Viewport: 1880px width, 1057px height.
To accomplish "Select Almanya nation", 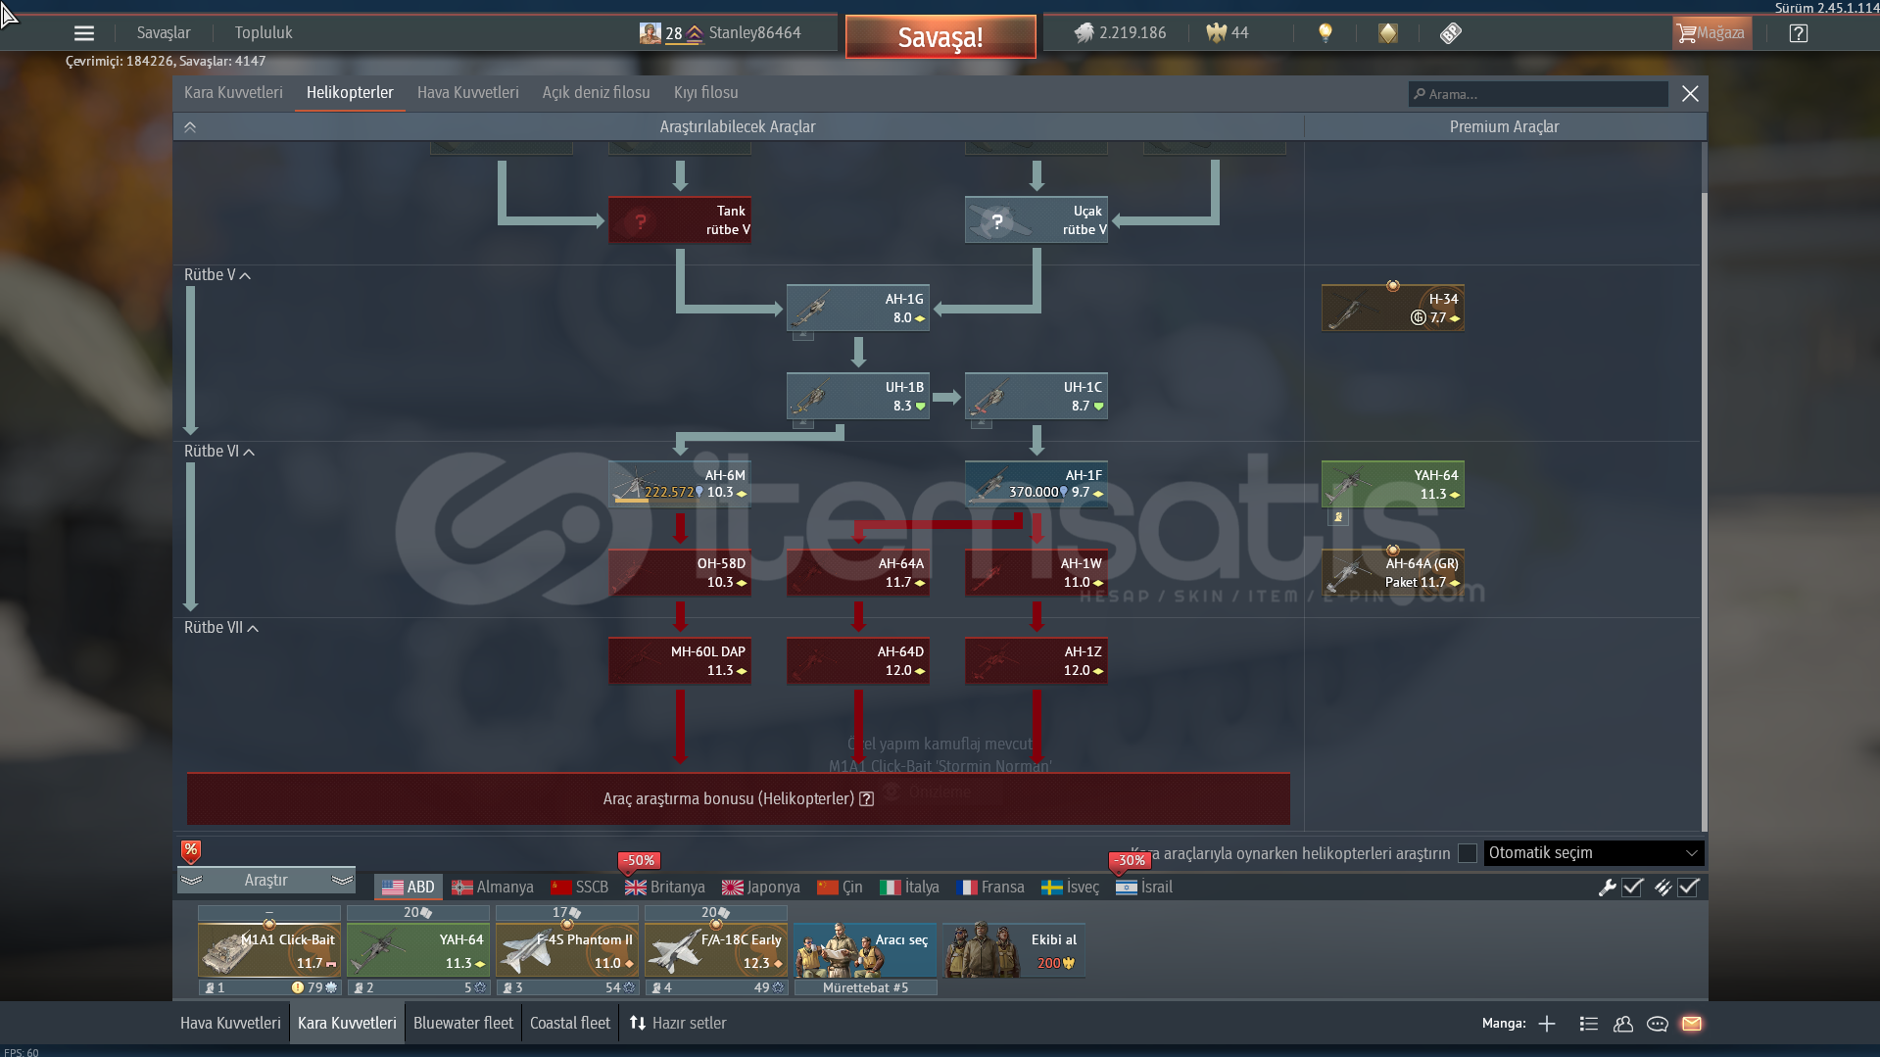I will pyautogui.click(x=493, y=888).
